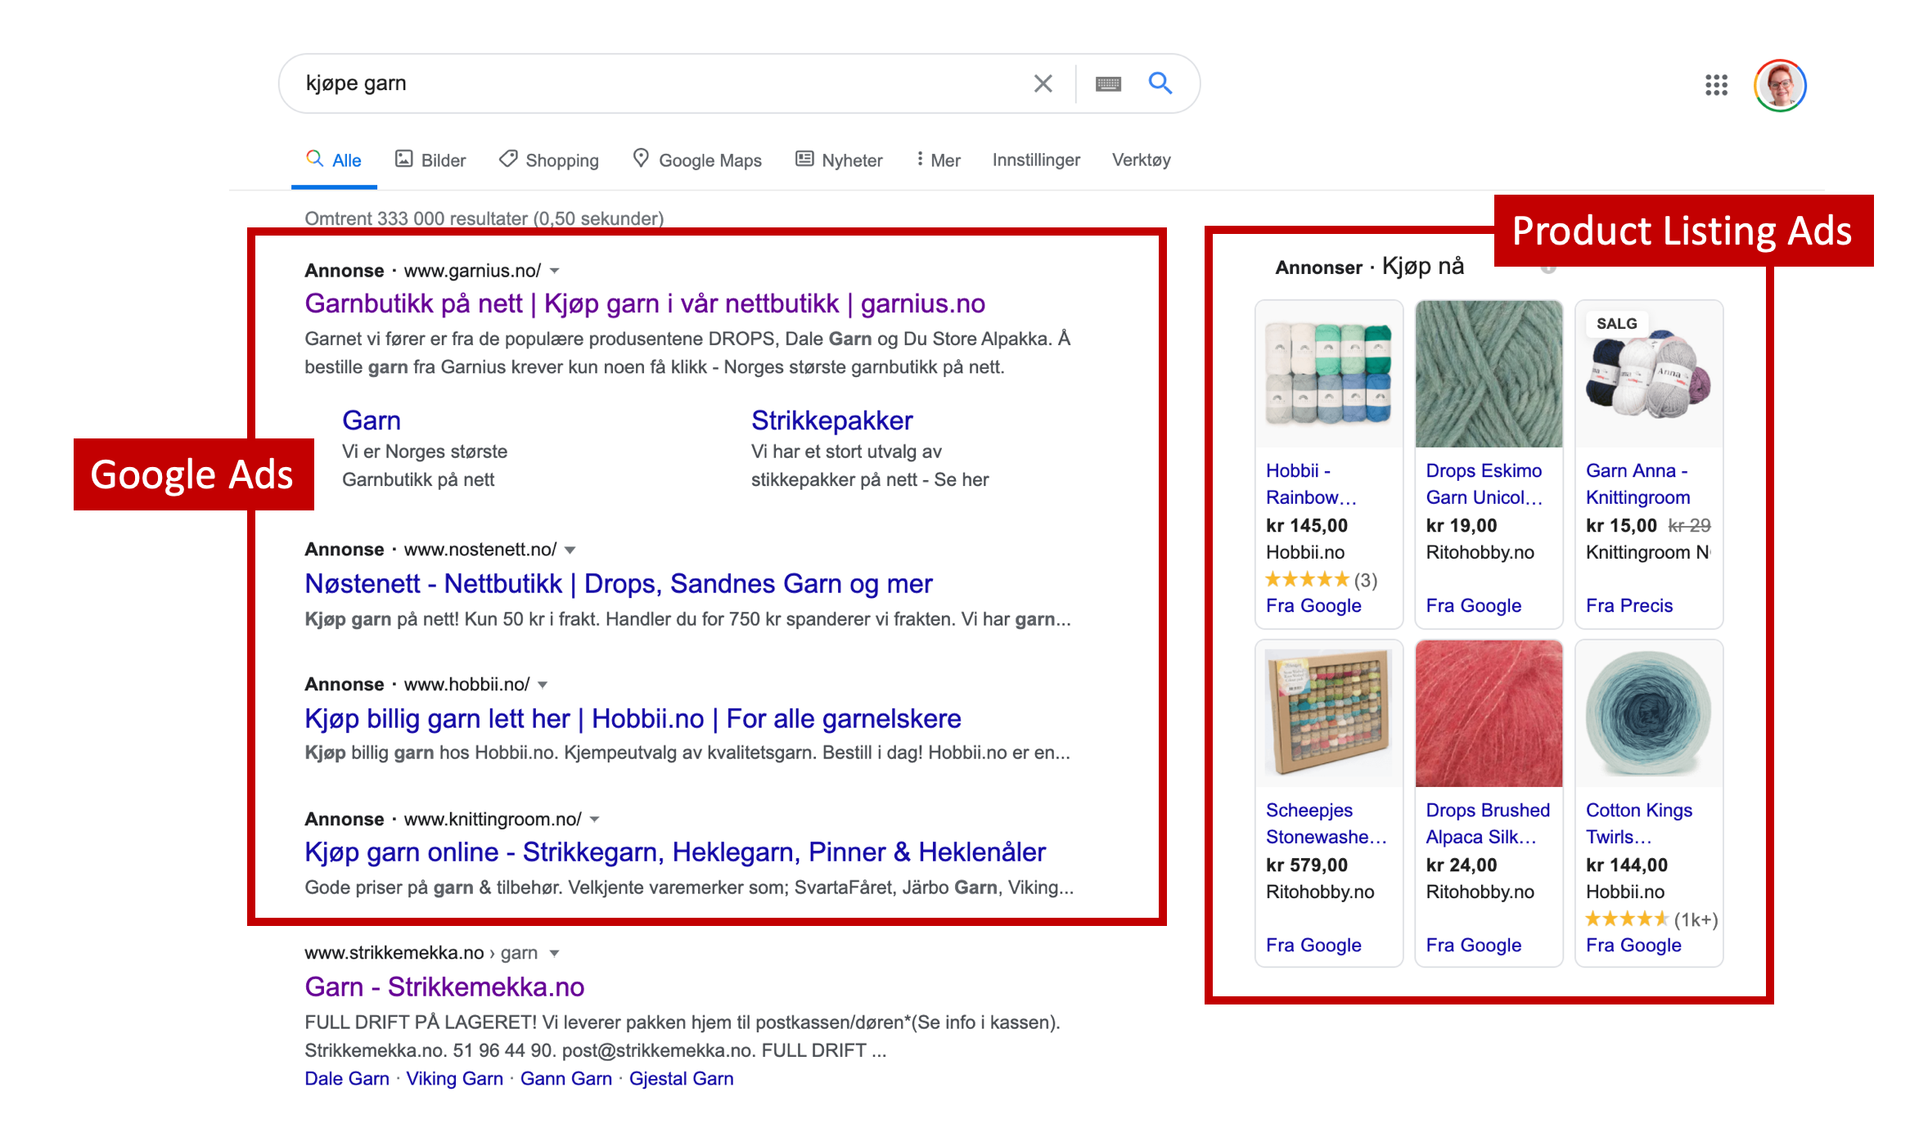
Task: Click the 'SALG' badge on Garn Anna
Action: pos(1617,324)
